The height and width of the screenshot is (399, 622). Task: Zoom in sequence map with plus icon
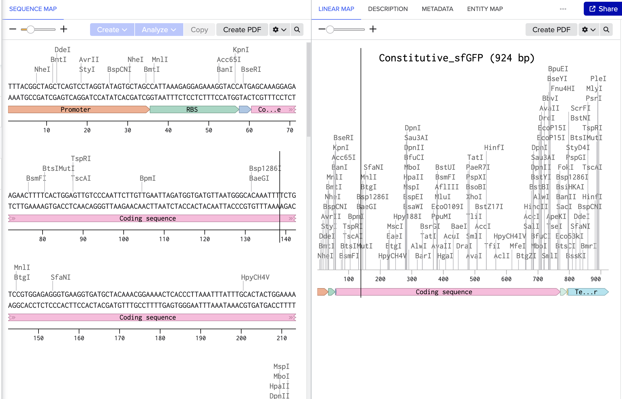tap(64, 29)
